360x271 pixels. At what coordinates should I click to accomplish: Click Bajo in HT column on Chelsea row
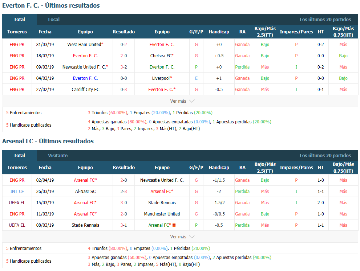pyautogui.click(x=343, y=56)
